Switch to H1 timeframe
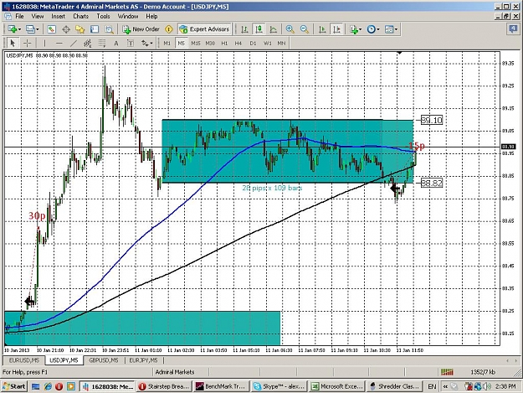 click(x=224, y=43)
